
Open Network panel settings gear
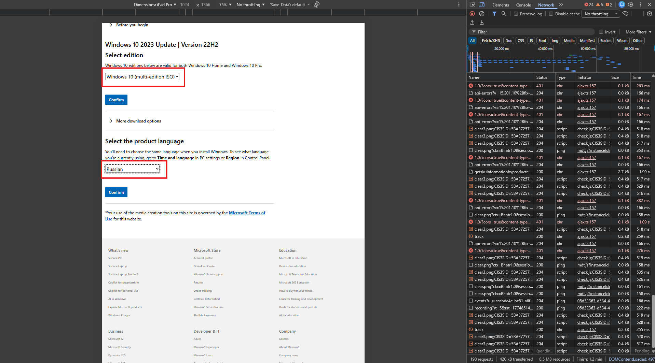click(650, 14)
